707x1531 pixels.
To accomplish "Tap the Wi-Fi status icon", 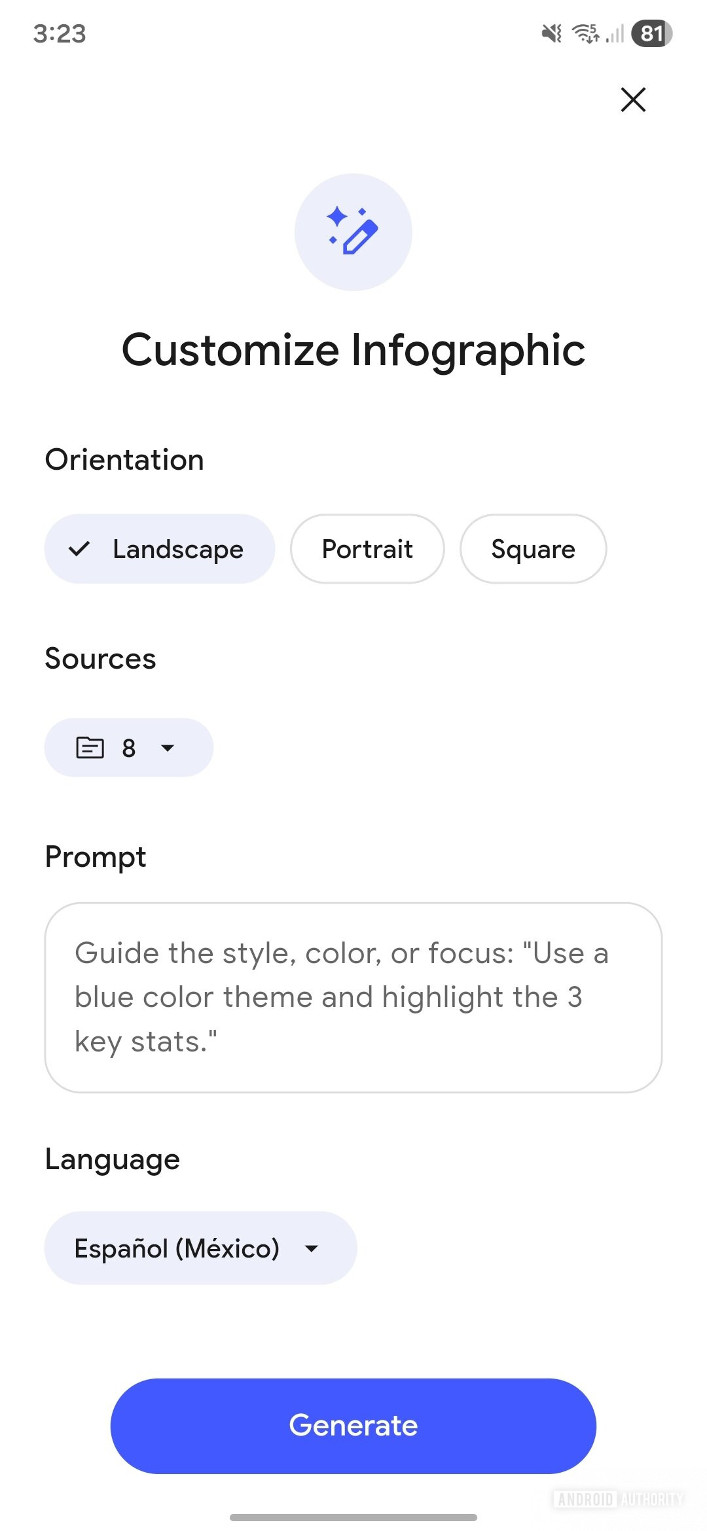I will coord(585,33).
